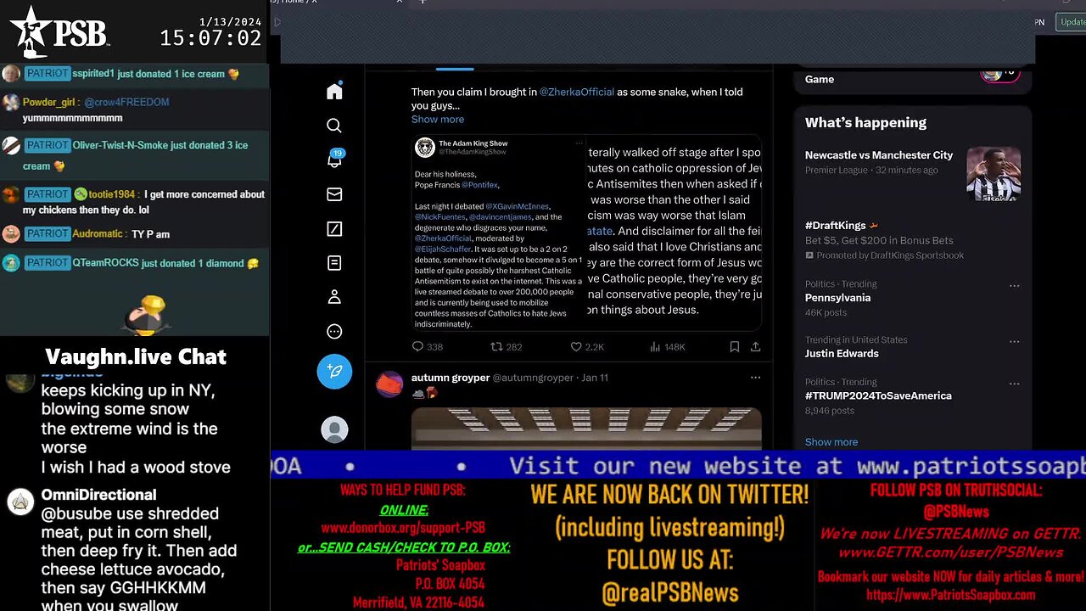Image resolution: width=1086 pixels, height=611 pixels.
Task: Open #DraftKings promoted trend
Action: coord(836,226)
